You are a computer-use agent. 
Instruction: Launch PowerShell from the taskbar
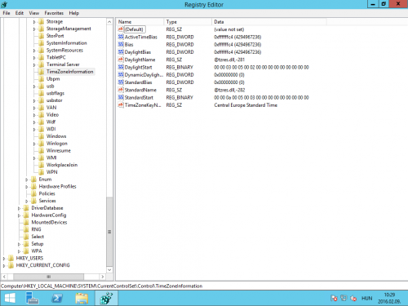[57, 298]
